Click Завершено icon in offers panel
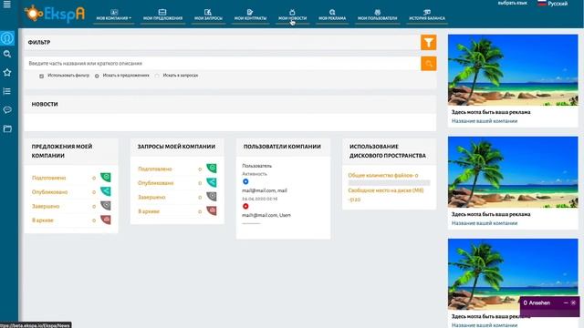The width and height of the screenshot is (584, 328). pos(106,206)
